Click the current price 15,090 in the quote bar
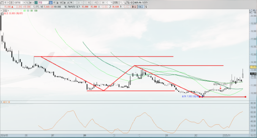Screen dimensions: 257x138 tap(8, 7)
